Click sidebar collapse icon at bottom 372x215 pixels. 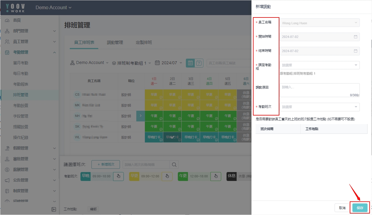click(54, 209)
